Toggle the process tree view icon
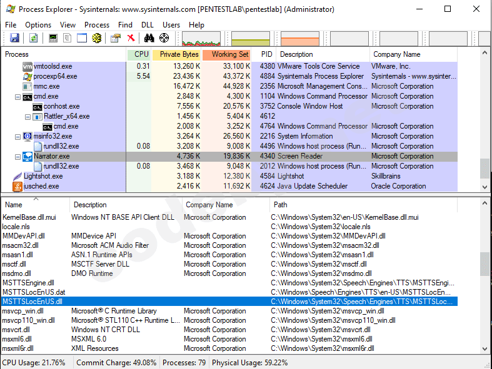Viewport: 492px width, 369px height. coord(67,38)
